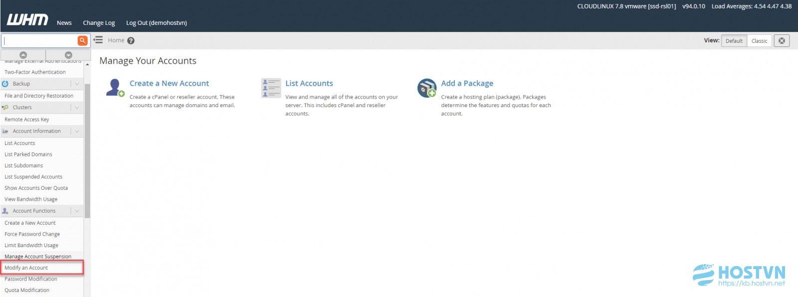The width and height of the screenshot is (798, 297).
Task: Select Limit Bandwidth Usage
Action: click(31, 245)
